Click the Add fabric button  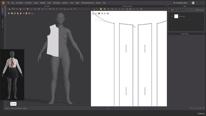coord(173,10)
